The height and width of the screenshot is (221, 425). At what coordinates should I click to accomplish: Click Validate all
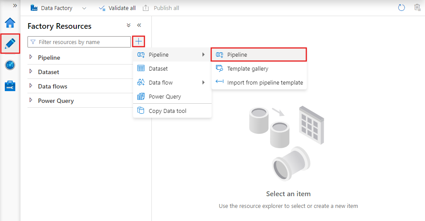(117, 8)
